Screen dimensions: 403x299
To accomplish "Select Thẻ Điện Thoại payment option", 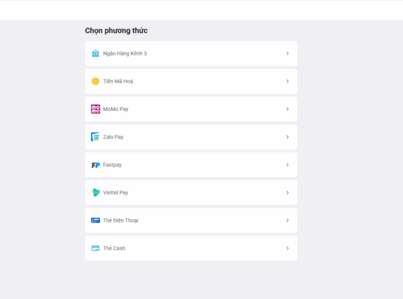I will pos(191,220).
